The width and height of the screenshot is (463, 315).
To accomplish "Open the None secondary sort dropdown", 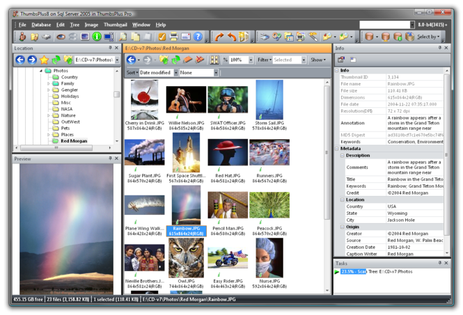I will pos(216,72).
